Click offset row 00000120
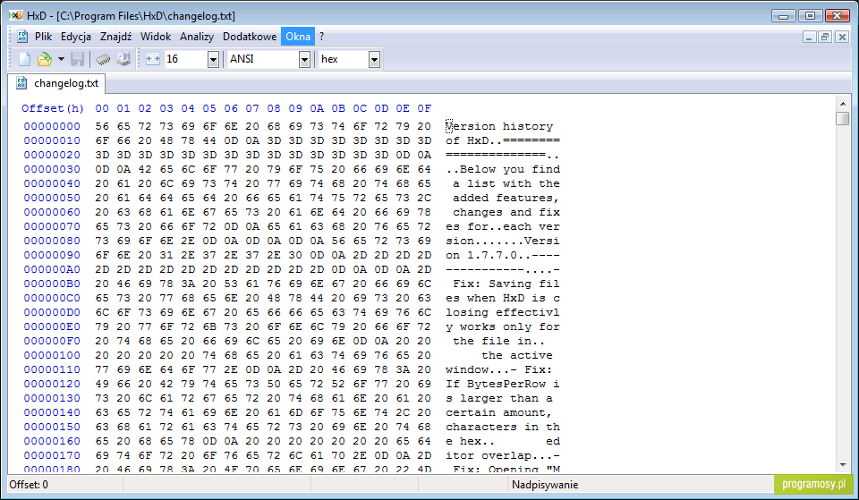 pos(52,384)
